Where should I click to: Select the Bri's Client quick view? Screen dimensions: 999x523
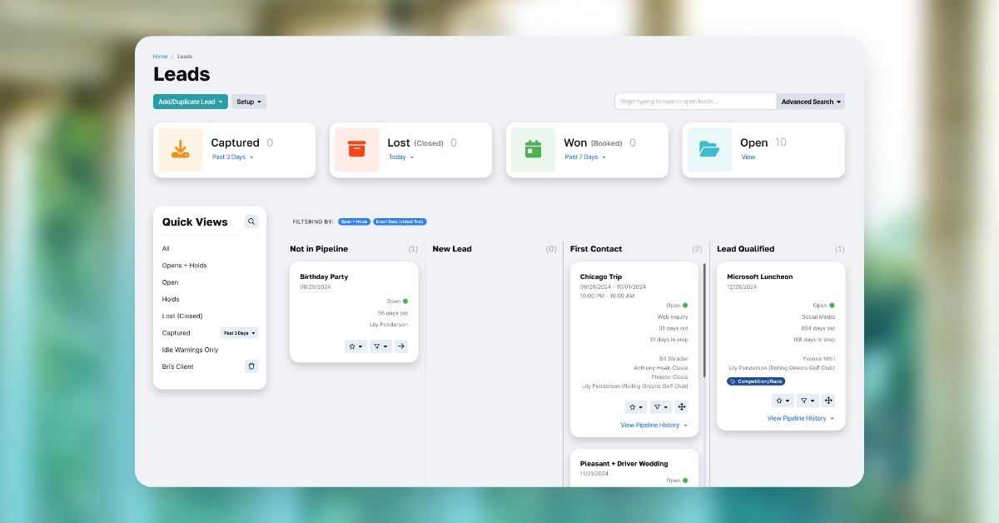(x=178, y=366)
